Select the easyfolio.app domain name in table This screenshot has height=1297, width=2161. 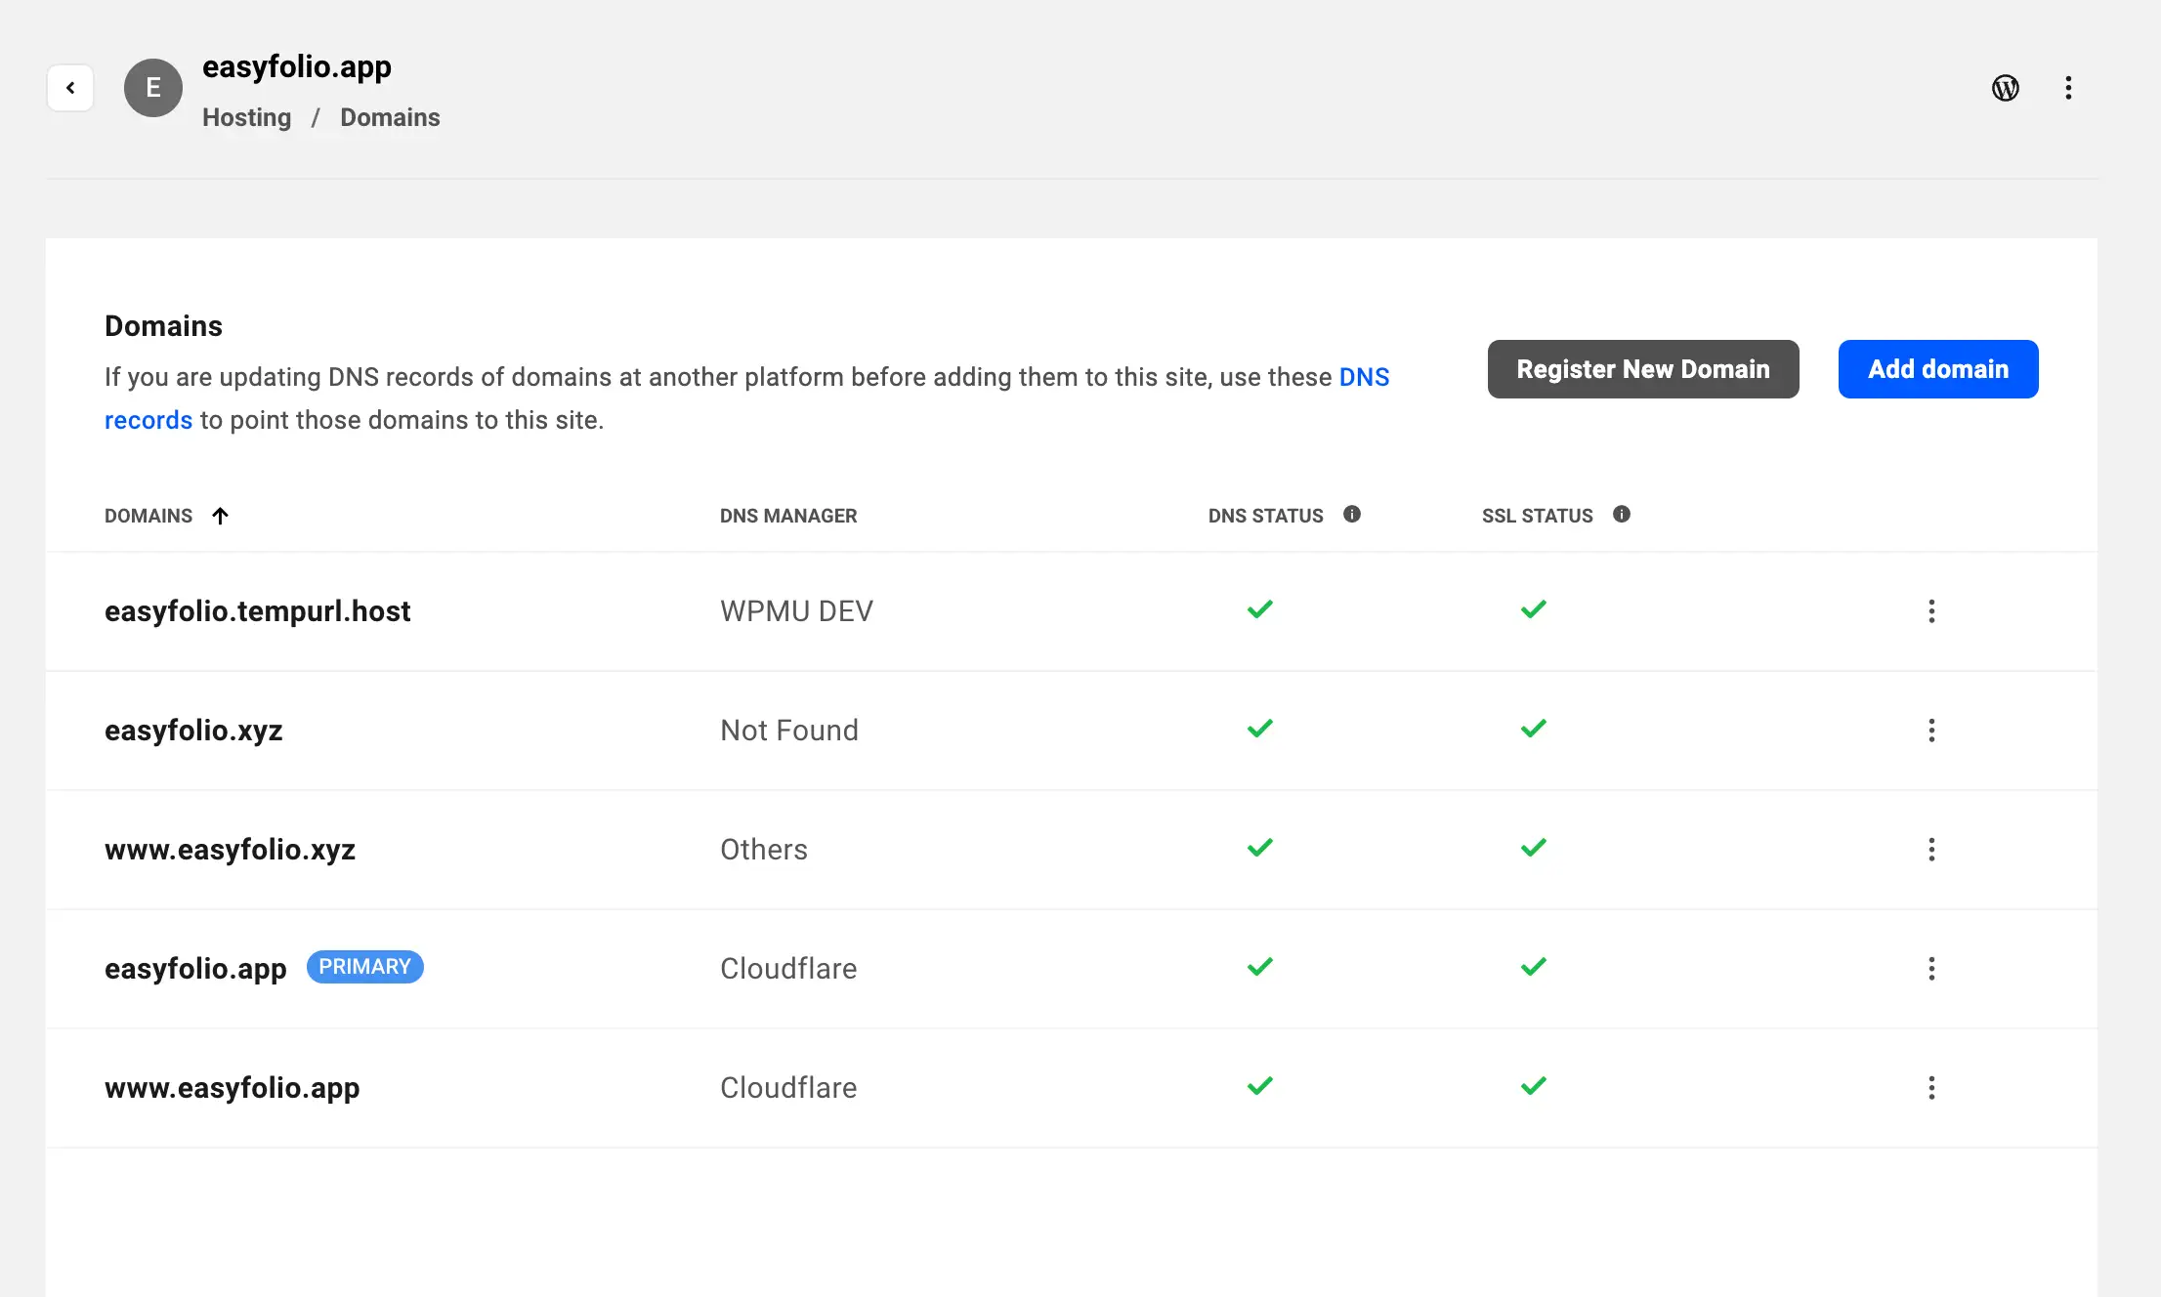(x=195, y=969)
